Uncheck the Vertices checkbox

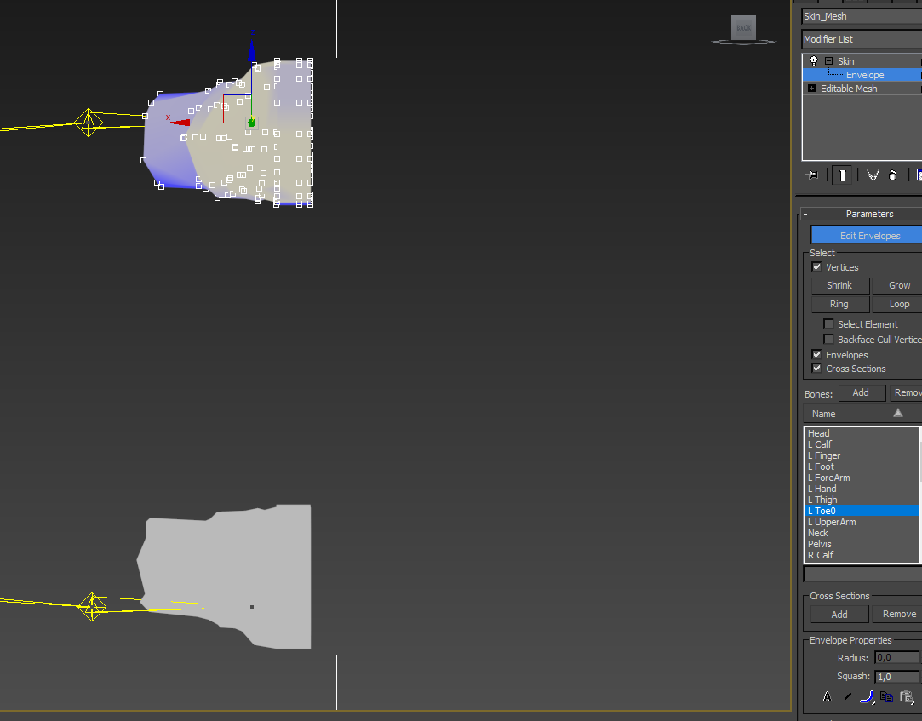[x=817, y=267]
